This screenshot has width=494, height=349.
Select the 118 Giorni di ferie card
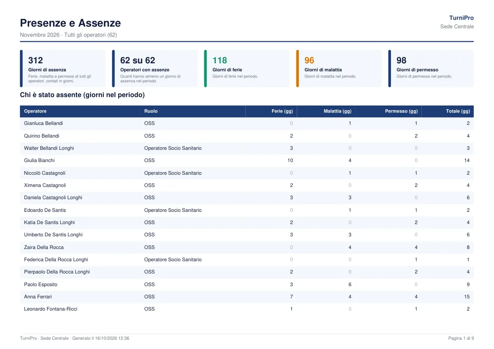pos(247,68)
